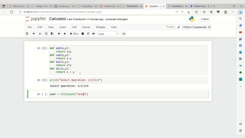Click the browser address bar URL
The width and height of the screenshot is (245, 138).
[x=63, y=12]
